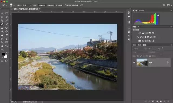
Task: Toggle visibility of the Background layer
Action: pyautogui.click(x=134, y=62)
